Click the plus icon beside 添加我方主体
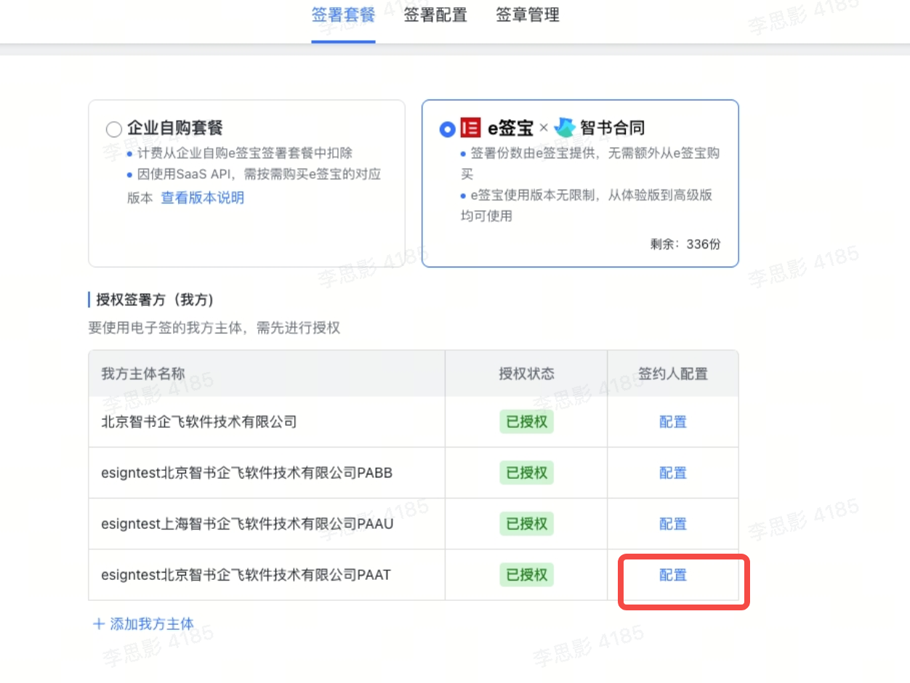 pos(99,623)
